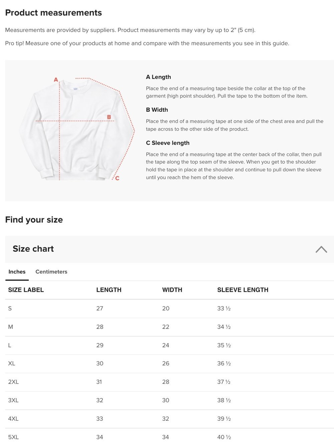This screenshot has width=334, height=446.
Task: Click the SIZE LABEL column header
Action: [x=26, y=290]
